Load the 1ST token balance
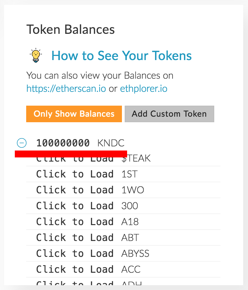Image resolution: width=248 pixels, height=290 pixels. click(x=75, y=174)
